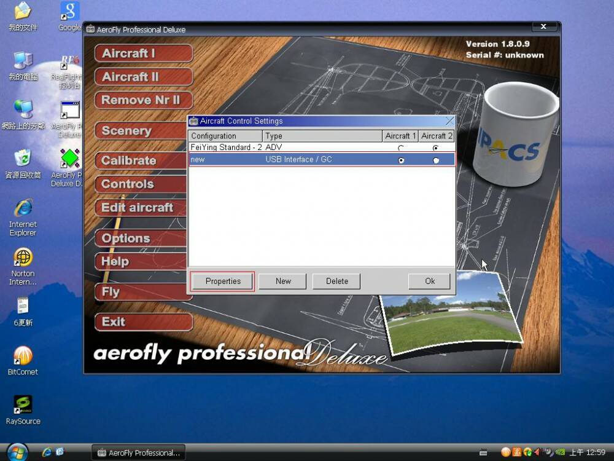Choose Remove Nr II from main menu
Screen dimensions: 614x461
tap(144, 100)
